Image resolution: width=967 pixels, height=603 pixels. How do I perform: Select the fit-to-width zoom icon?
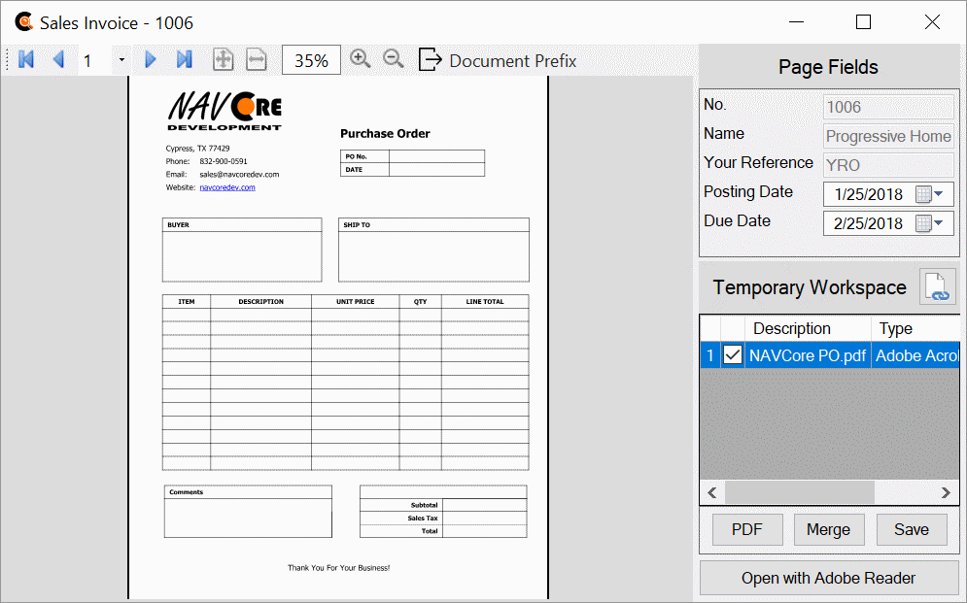point(256,58)
